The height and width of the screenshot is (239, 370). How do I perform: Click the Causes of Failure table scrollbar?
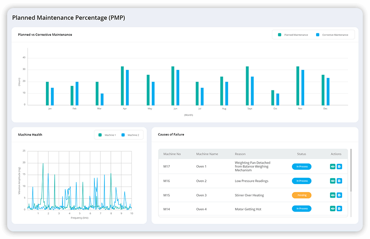coord(351,169)
